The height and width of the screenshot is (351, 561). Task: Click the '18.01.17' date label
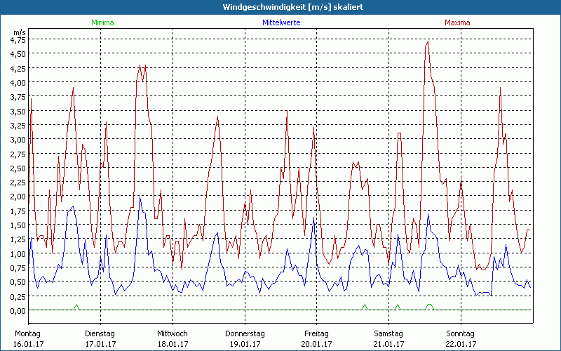[x=173, y=344]
